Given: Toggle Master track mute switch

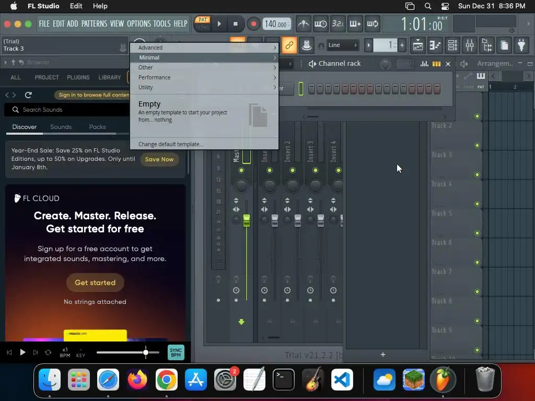Looking at the screenshot, I should [241, 170].
